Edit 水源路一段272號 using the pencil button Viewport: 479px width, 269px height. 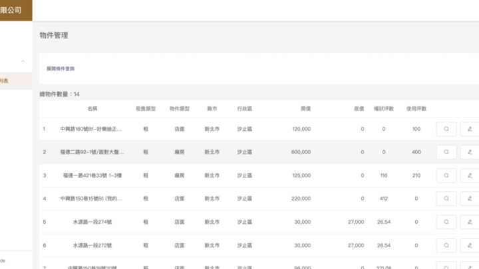(x=470, y=245)
